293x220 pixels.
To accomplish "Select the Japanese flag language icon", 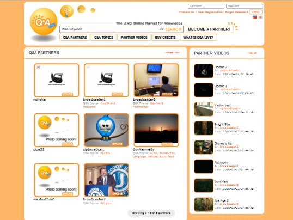I will pyautogui.click(x=260, y=17).
